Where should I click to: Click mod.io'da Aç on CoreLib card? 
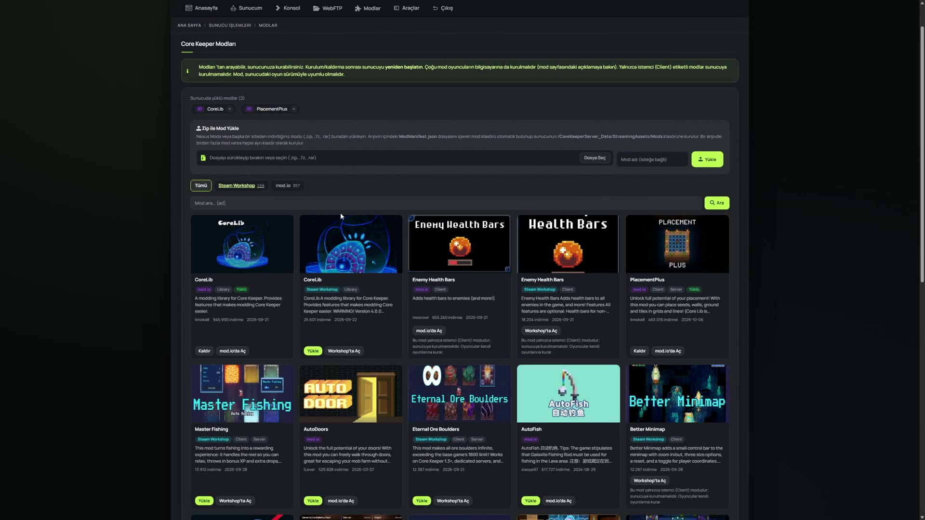click(x=233, y=351)
